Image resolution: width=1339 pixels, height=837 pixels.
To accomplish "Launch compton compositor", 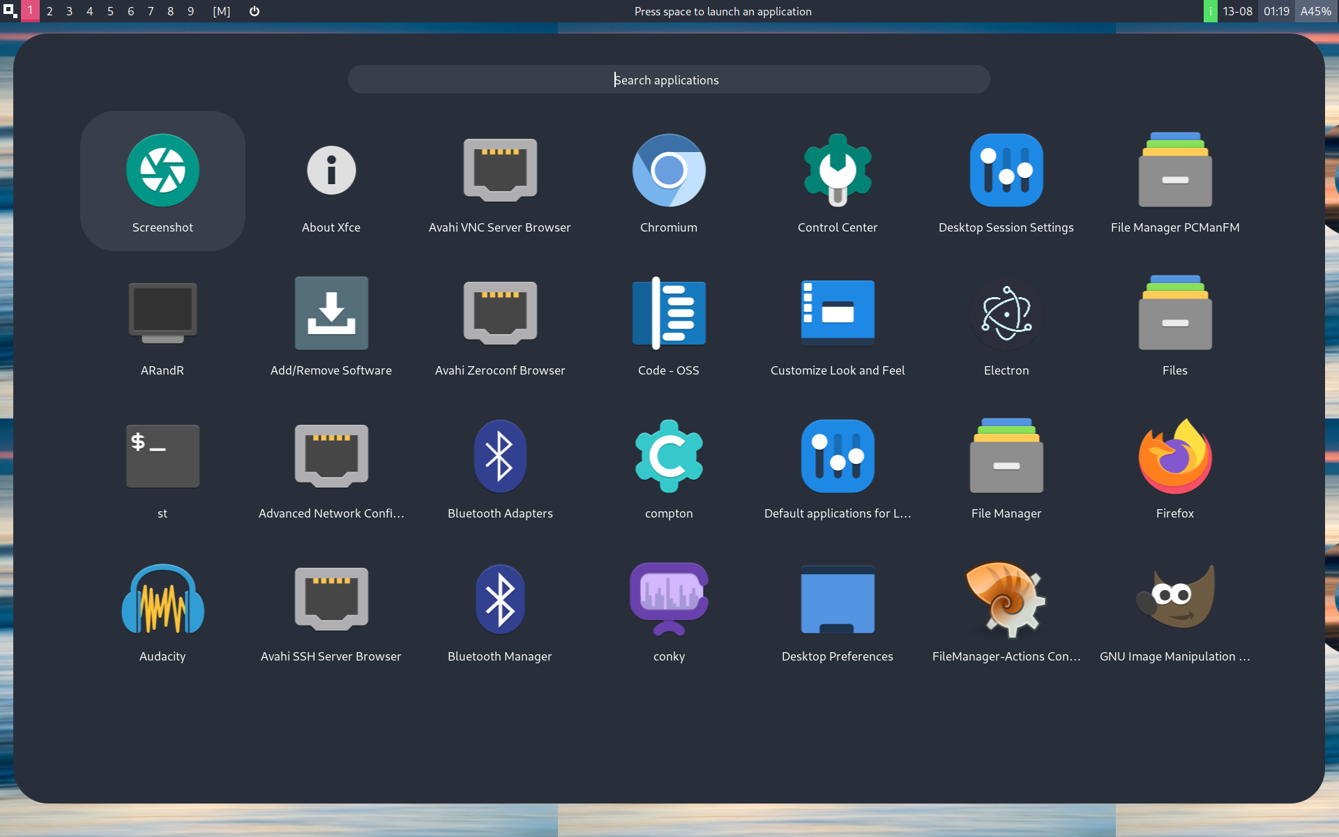I will pos(669,467).
